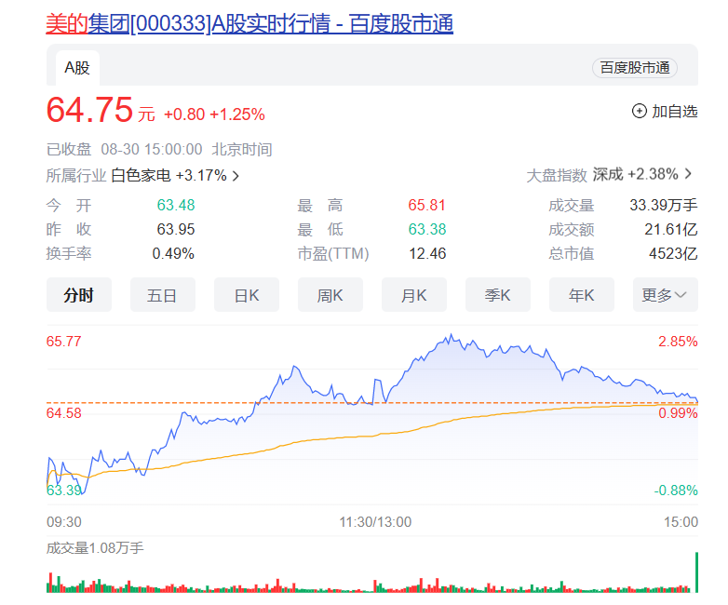Select the A股 tab
Image resolution: width=728 pixels, height=605 pixels.
point(77,68)
